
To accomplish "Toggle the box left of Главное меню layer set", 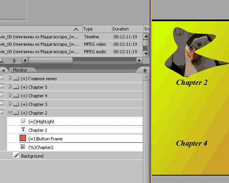I will coord(2,78).
